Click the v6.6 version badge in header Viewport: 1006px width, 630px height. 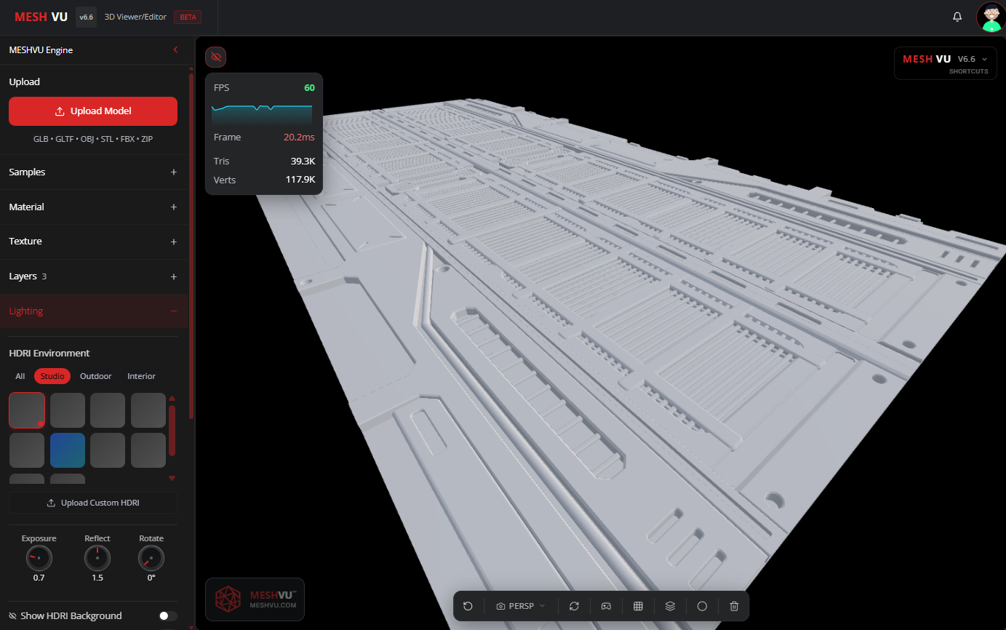86,17
